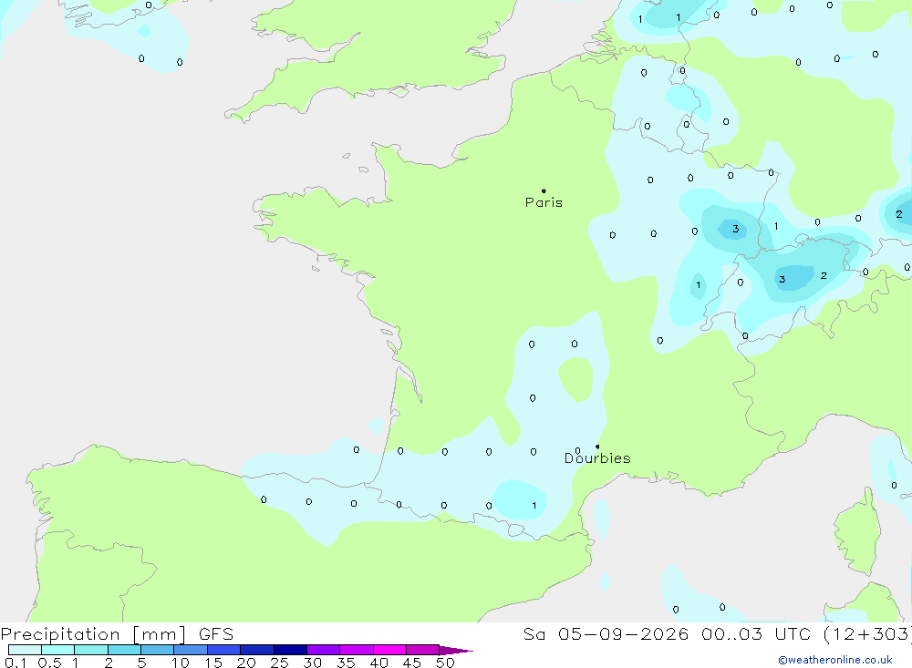This screenshot has width=912, height=668.
Task: Click the legend arrow tip past 50
Action: (x=457, y=650)
